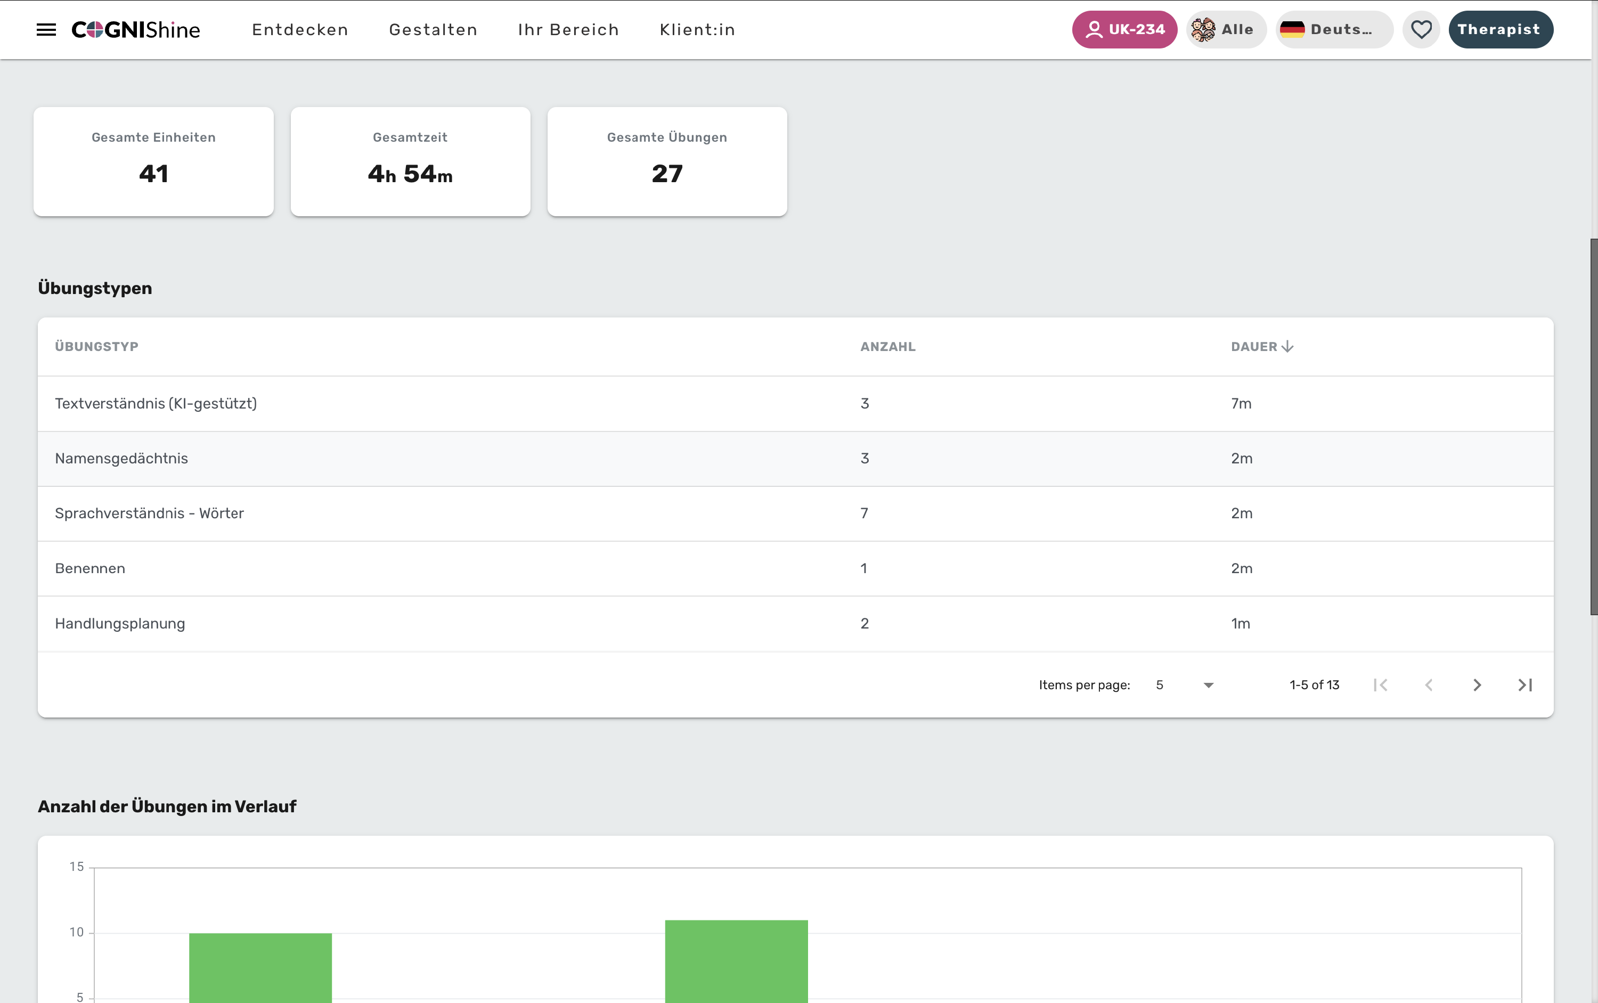Go to next page of exercise types
Screen dimensions: 1598x1003
pyautogui.click(x=1477, y=685)
